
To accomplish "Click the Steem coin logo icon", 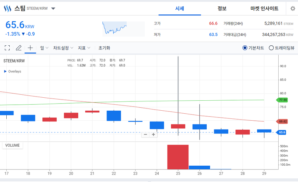I will tap(7, 8).
